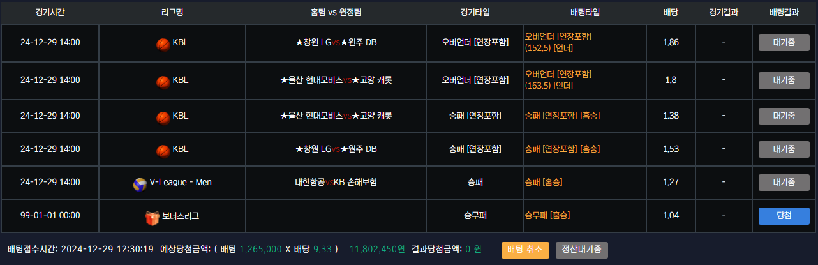The width and height of the screenshot is (818, 265).
Task: Click the 오버언더 (152.5) 언더 bet text
Action: (558, 42)
